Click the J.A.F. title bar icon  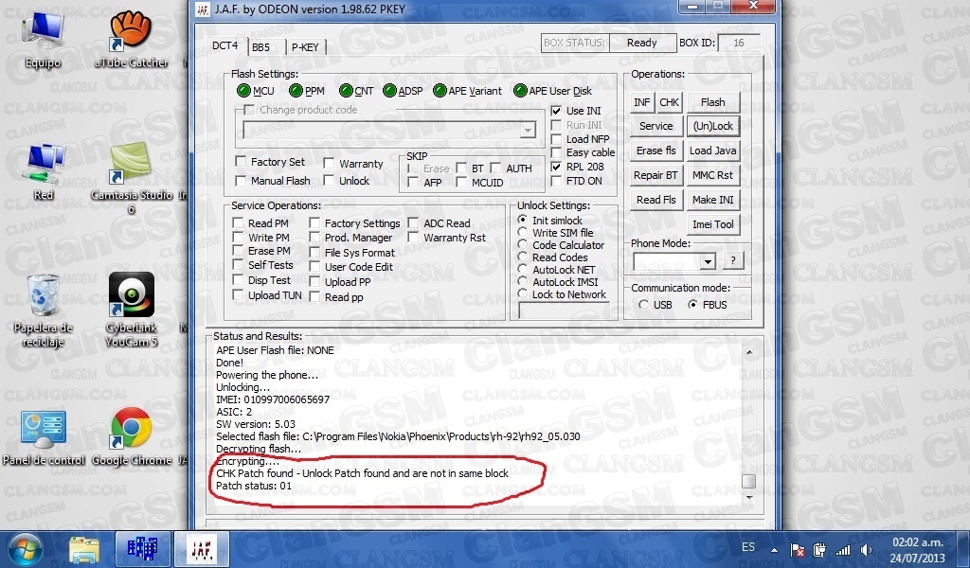[203, 9]
